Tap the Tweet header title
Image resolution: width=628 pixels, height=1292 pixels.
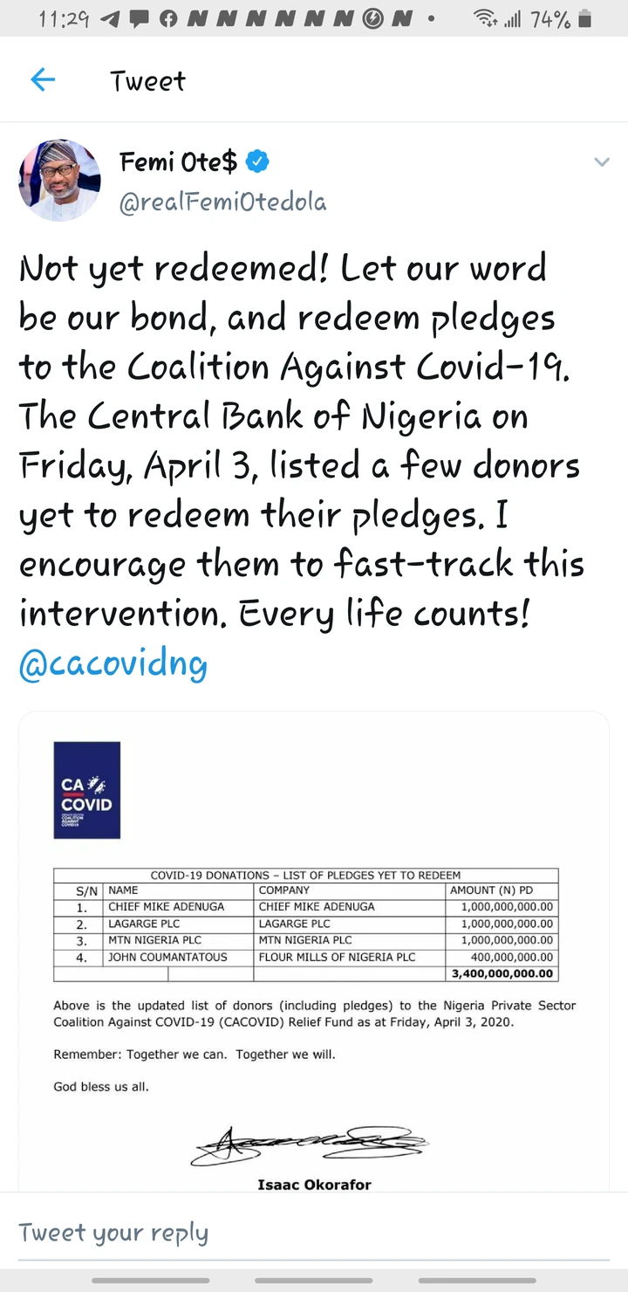(x=147, y=81)
